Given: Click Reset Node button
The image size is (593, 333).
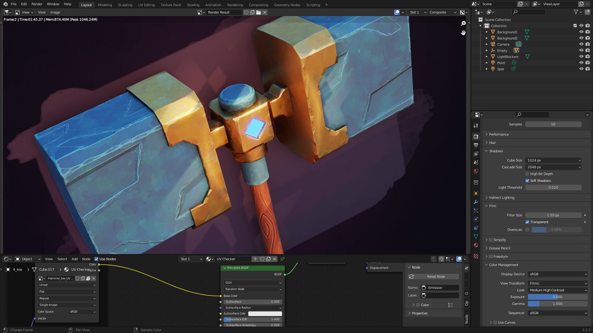Looking at the screenshot, I should (433, 277).
